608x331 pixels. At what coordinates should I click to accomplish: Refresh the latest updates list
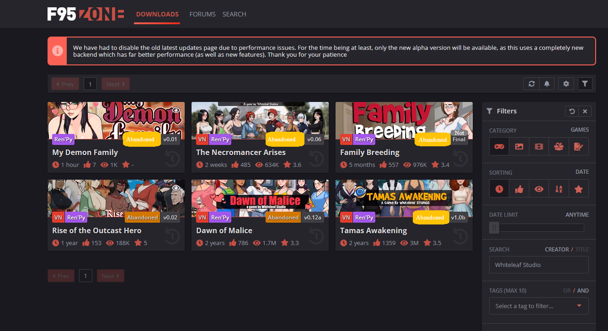click(x=531, y=84)
